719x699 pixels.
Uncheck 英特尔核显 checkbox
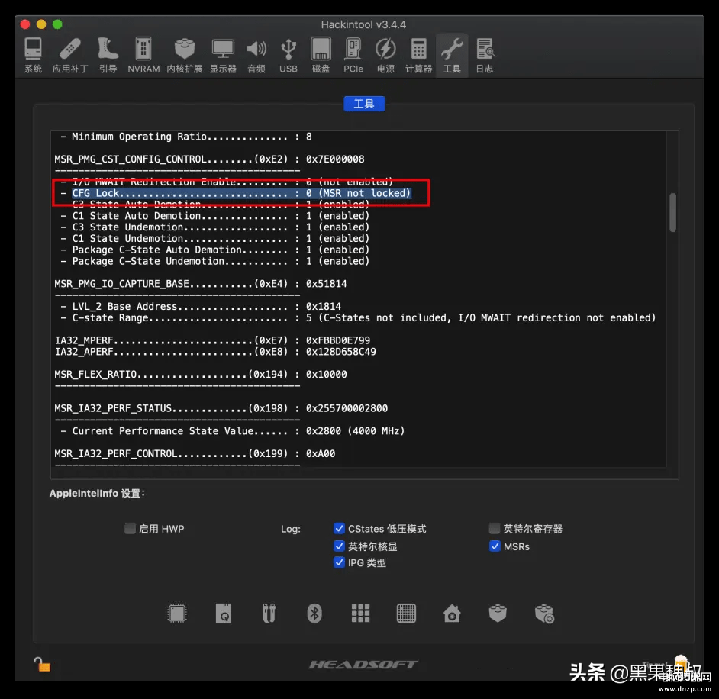pyautogui.click(x=339, y=546)
